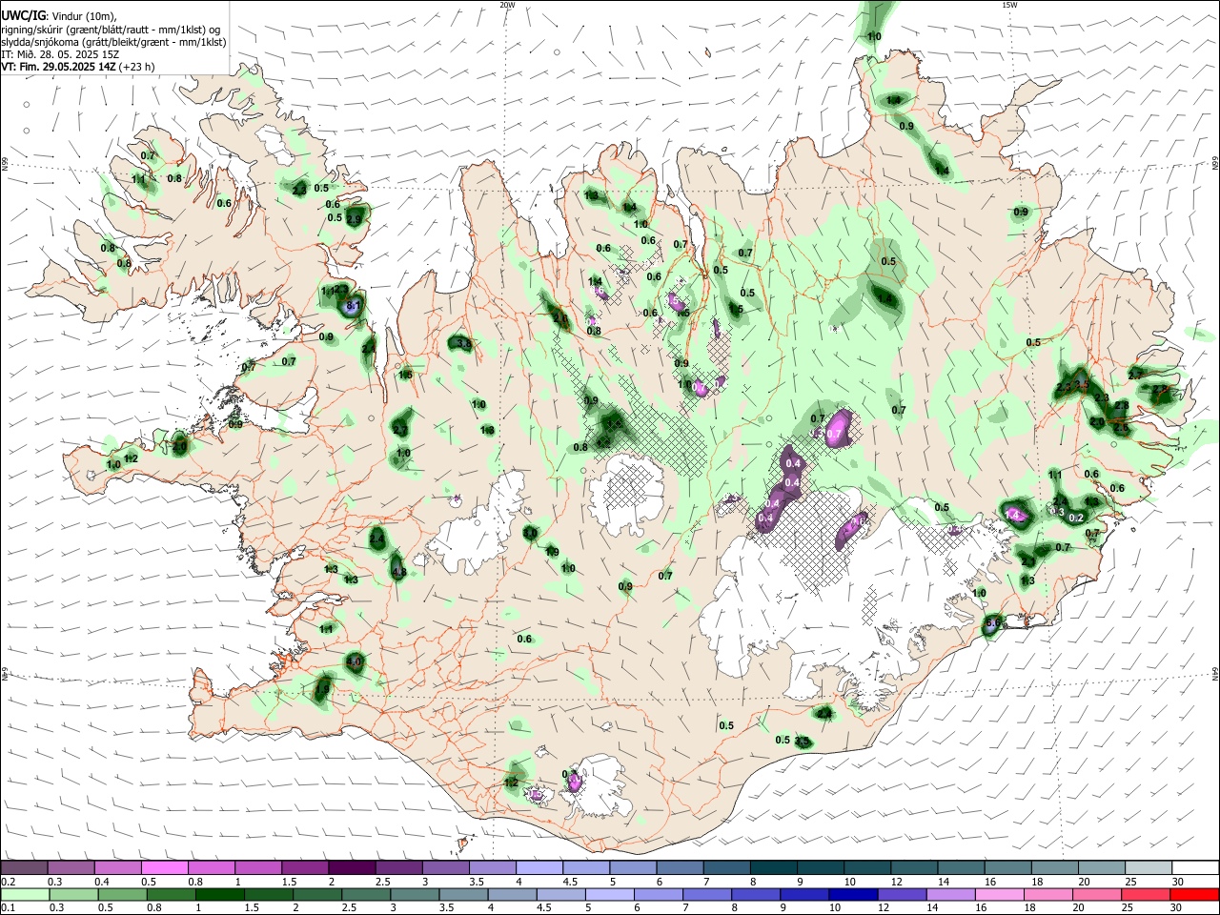This screenshot has width=1220, height=915.
Task: Select the dark green 1–1.5 rain legend swatch
Action: tap(219, 894)
